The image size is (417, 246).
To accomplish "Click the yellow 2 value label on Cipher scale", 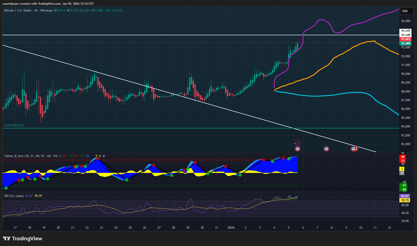I will (403, 168).
